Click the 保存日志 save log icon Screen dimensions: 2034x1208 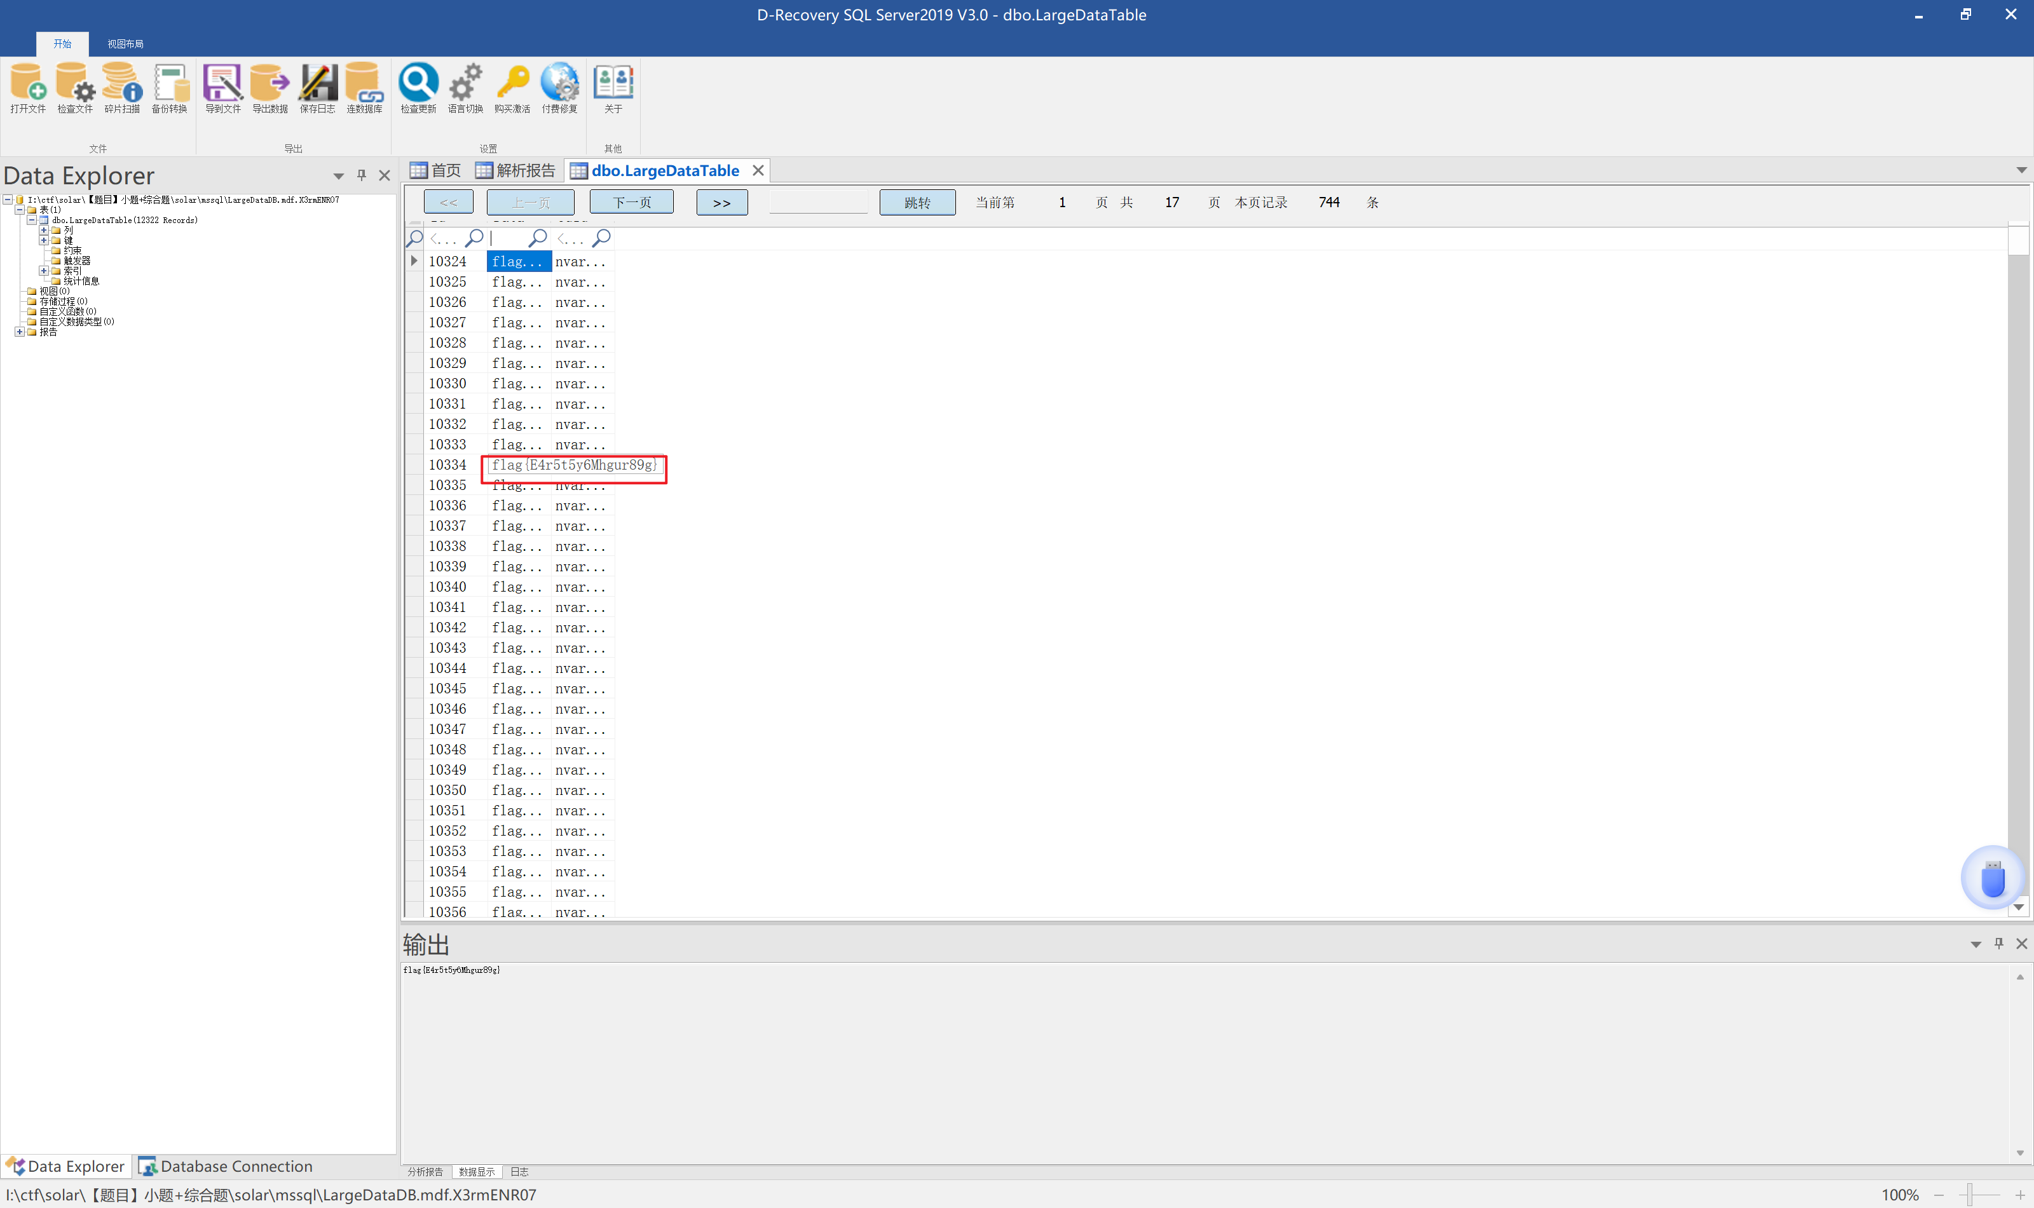[317, 85]
